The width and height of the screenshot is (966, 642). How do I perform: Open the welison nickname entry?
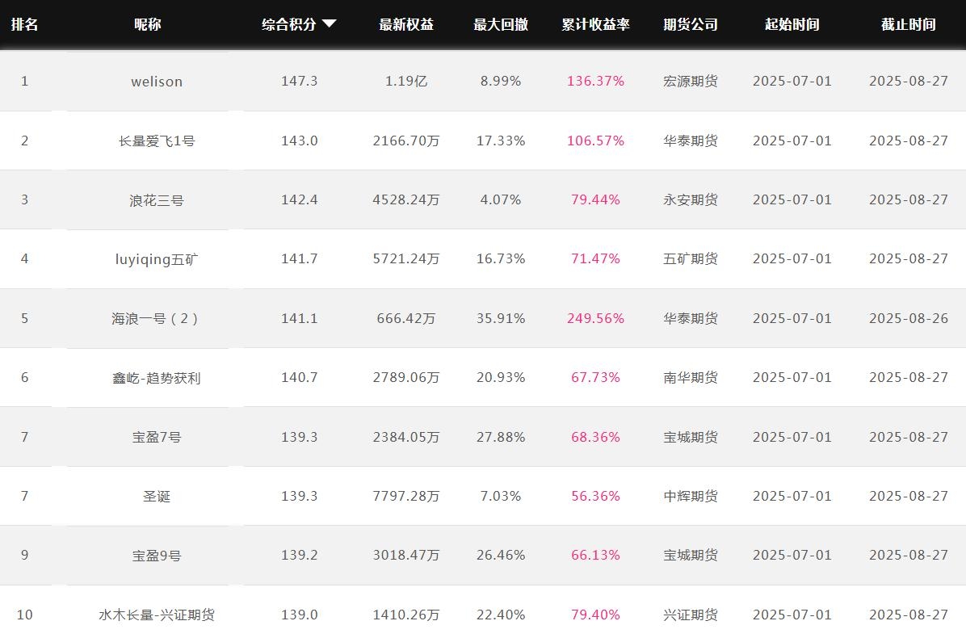coord(157,82)
